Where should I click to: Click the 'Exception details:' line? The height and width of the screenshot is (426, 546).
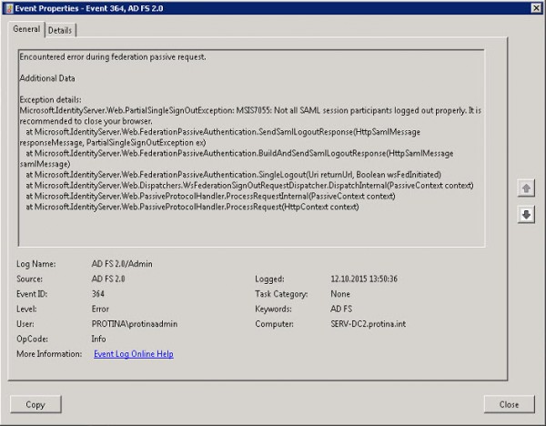(50, 99)
